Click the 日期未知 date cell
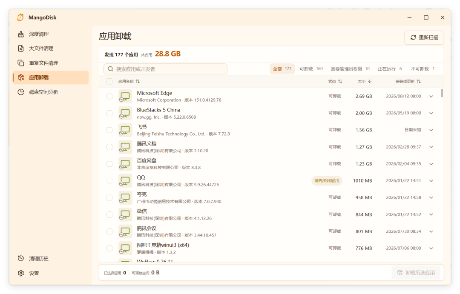This screenshot has height=294, width=460. point(413,130)
